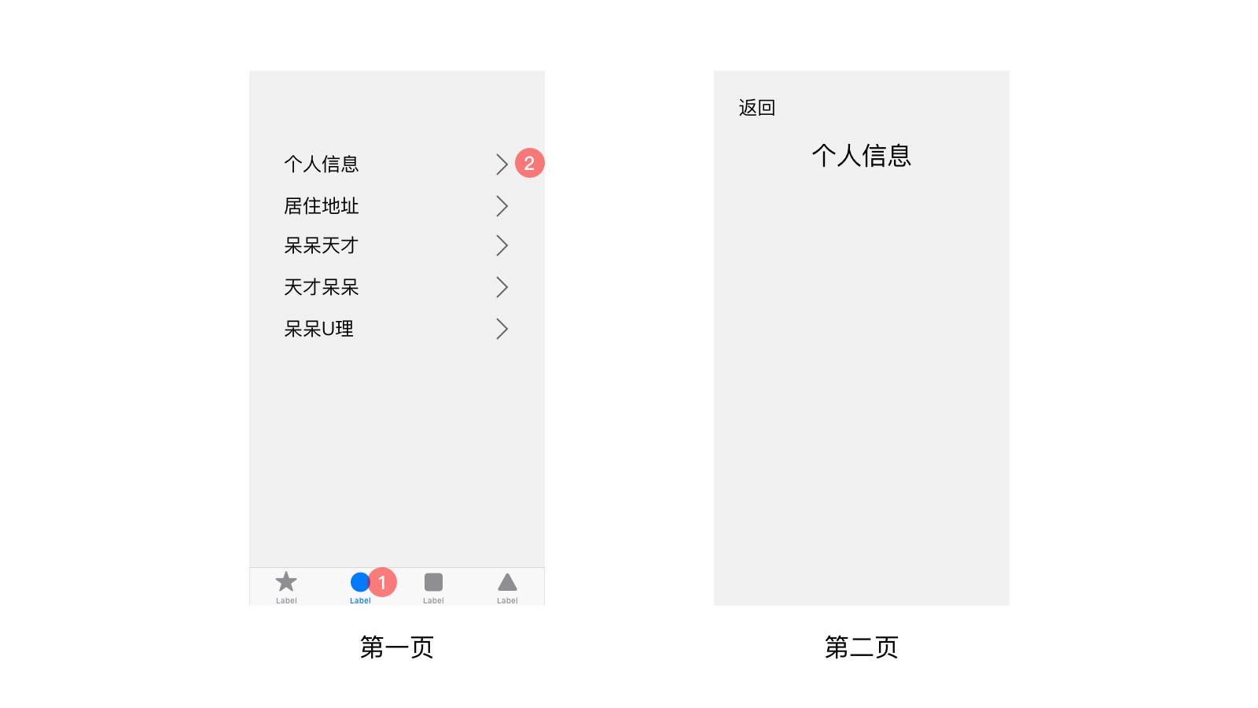Screen dimensions: 1258x708
Task: Open chevron arrow beside 呆呆天才
Action: [x=502, y=245]
